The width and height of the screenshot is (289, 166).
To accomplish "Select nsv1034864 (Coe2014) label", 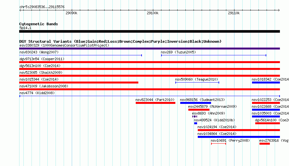I will (217, 134).
